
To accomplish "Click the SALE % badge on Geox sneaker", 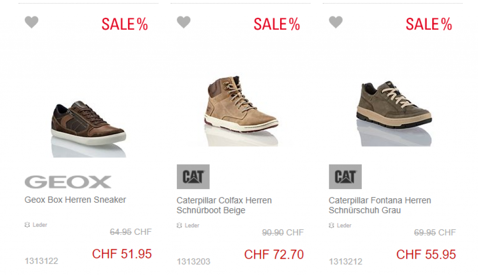I will [125, 24].
